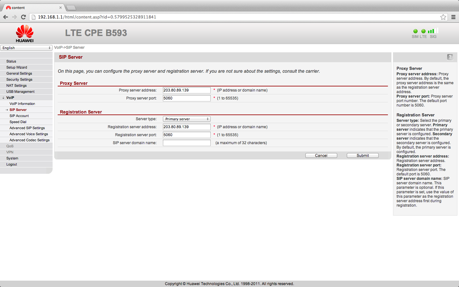459x287 pixels.
Task: Open the Status menu
Action: tap(11, 61)
